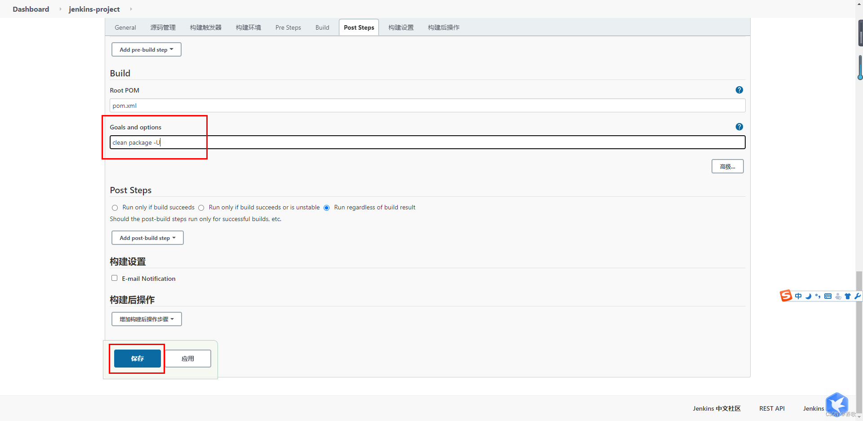Screen dimensions: 863x421
Task: Switch to the Pre Steps tab
Action: pyautogui.click(x=288, y=27)
